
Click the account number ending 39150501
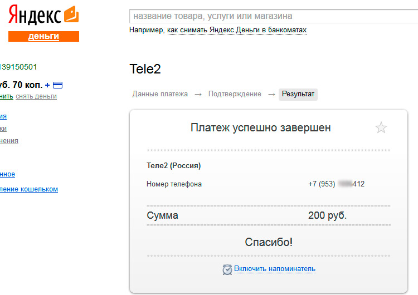[x=18, y=67]
